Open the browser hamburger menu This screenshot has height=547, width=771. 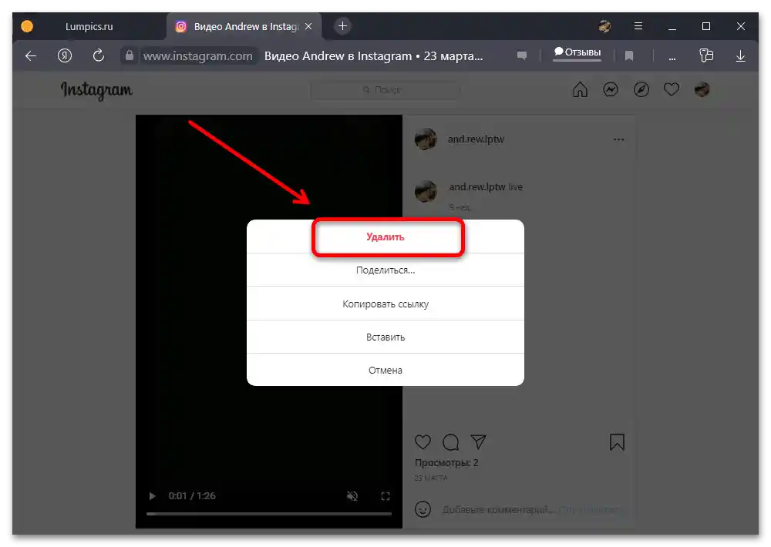coord(638,26)
